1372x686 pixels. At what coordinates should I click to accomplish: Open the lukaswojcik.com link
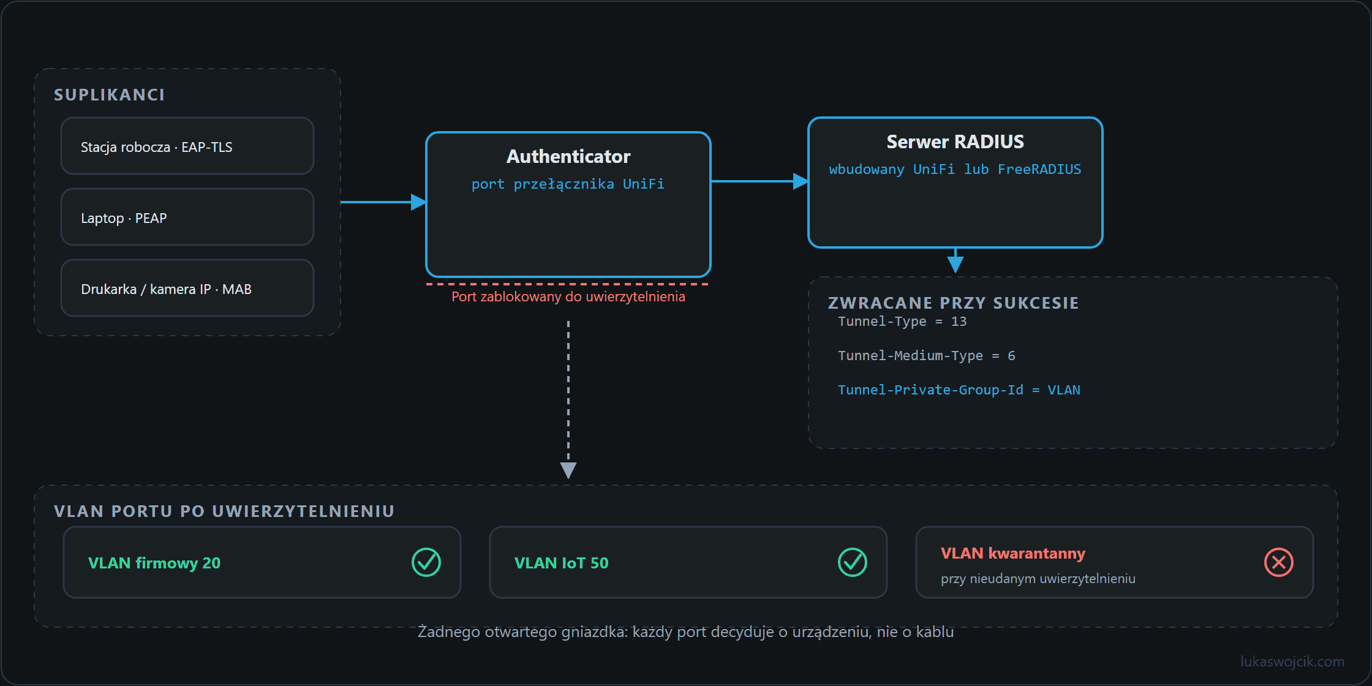(x=1292, y=661)
